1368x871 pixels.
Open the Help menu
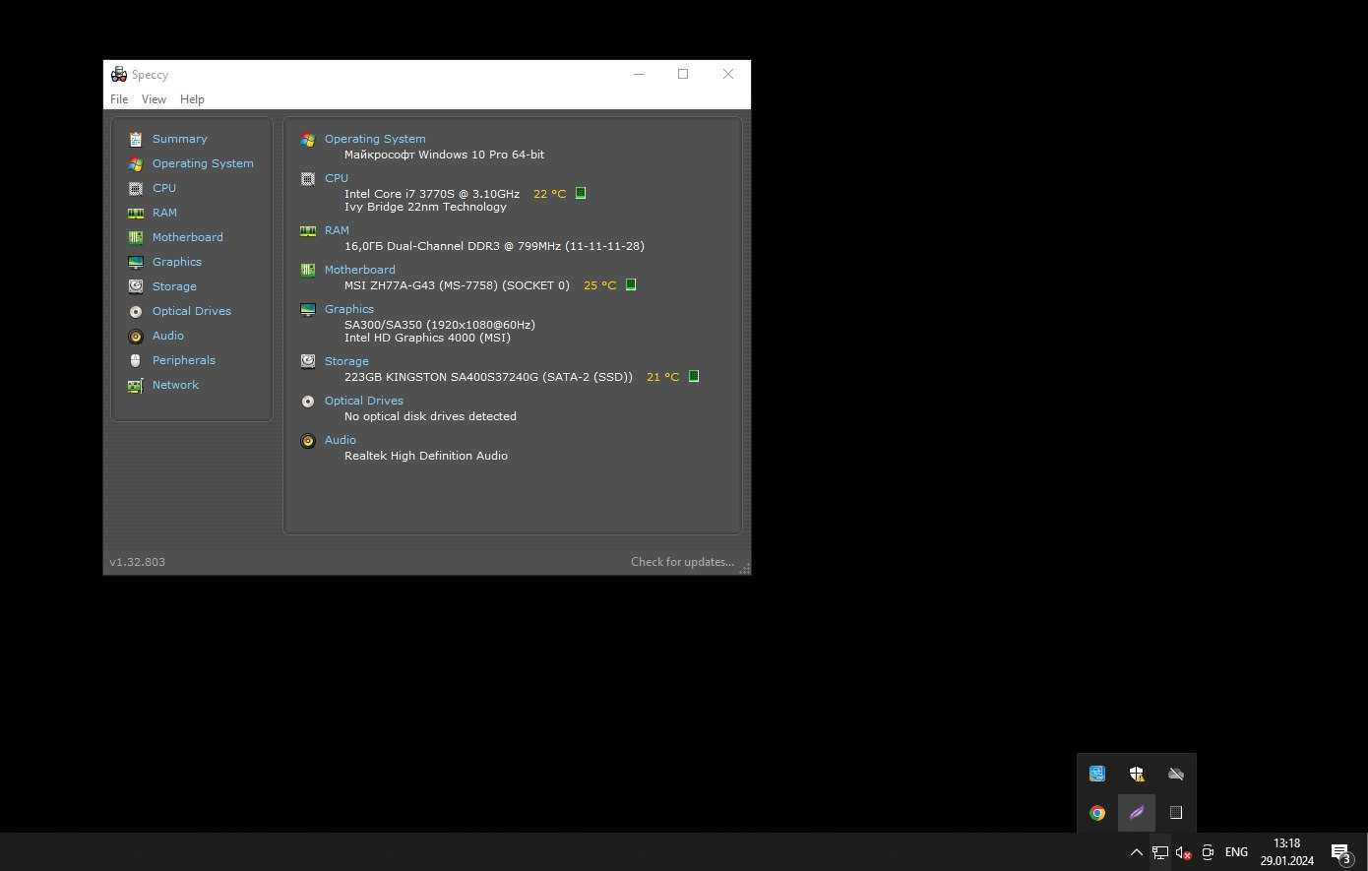192,99
